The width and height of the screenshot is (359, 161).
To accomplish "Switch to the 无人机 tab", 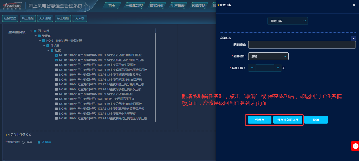I will [x=80, y=18].
